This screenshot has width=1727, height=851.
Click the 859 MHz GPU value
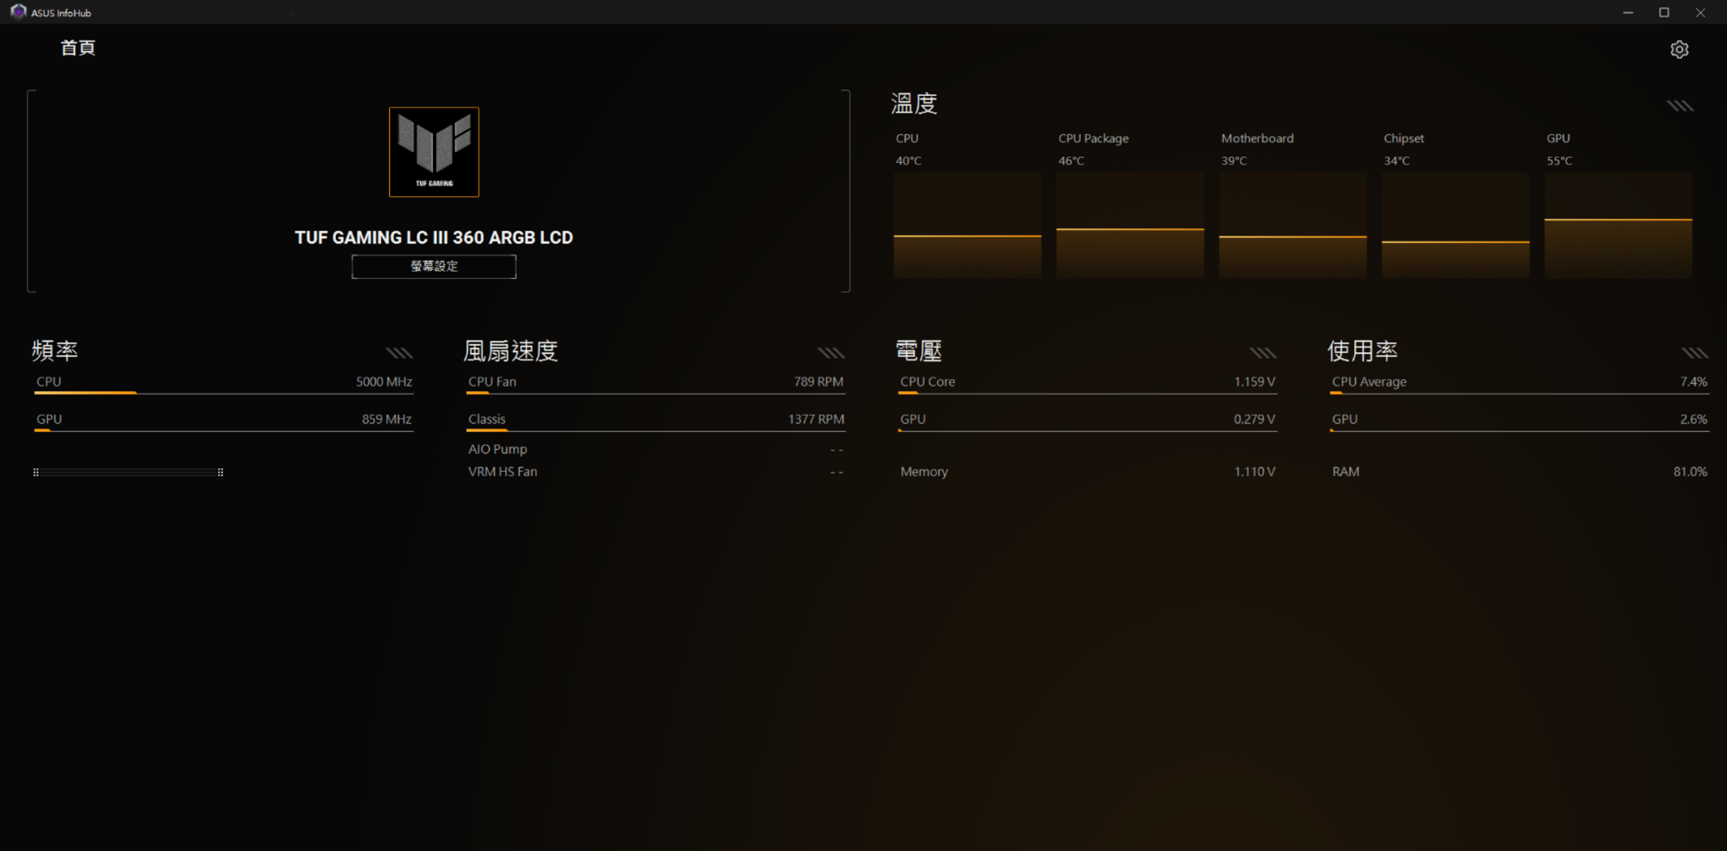tap(387, 419)
